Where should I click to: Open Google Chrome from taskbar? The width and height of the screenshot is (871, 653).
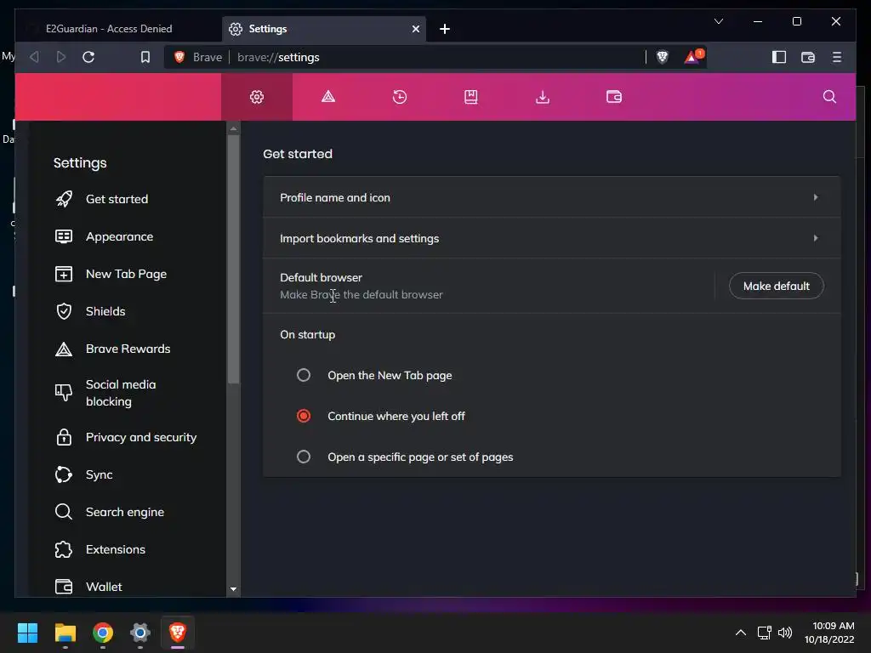tap(103, 633)
